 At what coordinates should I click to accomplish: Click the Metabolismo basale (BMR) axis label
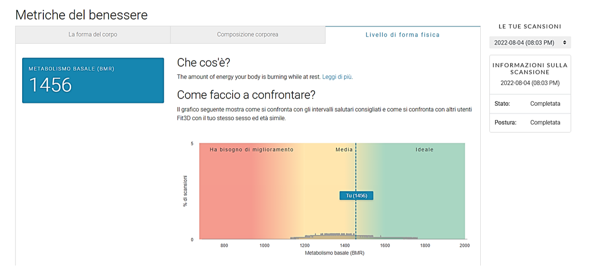click(334, 253)
